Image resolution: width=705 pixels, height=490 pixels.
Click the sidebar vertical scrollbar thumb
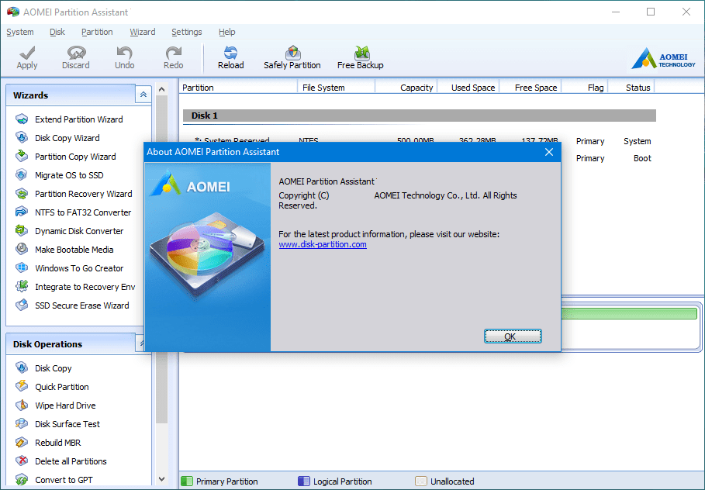click(x=162, y=258)
